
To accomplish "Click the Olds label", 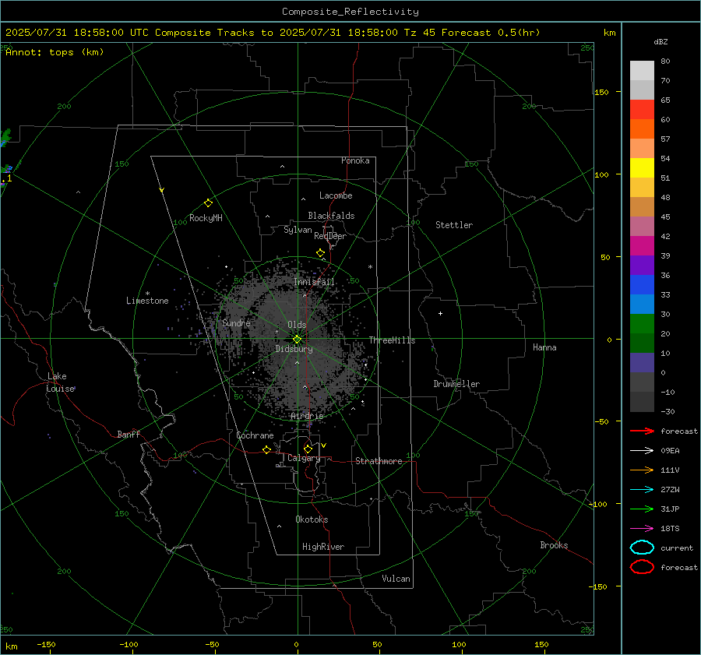I will point(297,325).
